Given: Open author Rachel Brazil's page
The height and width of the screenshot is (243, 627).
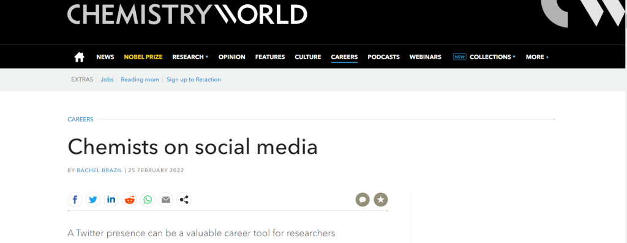Looking at the screenshot, I should tap(100, 170).
